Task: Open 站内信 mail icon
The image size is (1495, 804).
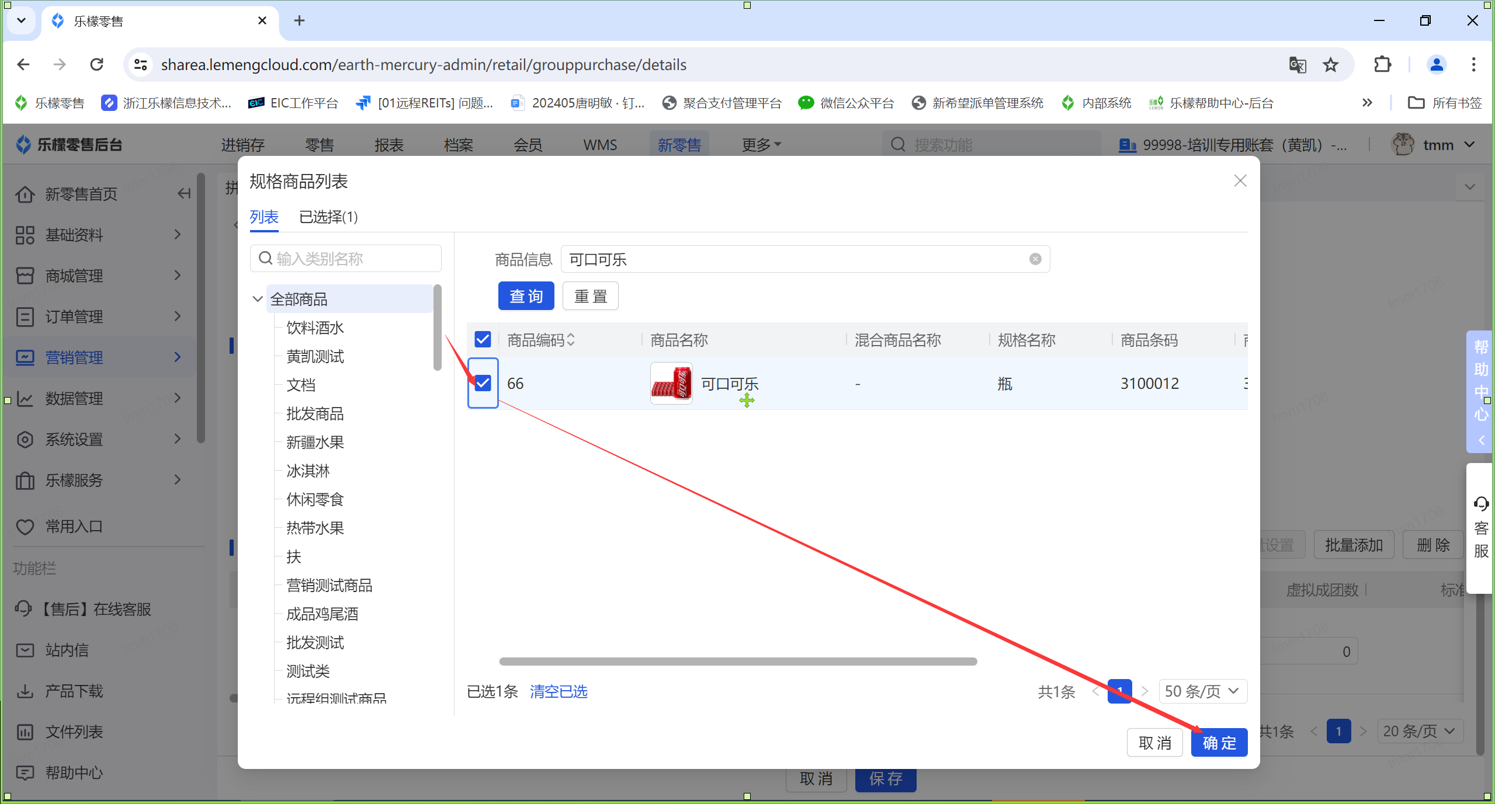Action: coord(25,650)
